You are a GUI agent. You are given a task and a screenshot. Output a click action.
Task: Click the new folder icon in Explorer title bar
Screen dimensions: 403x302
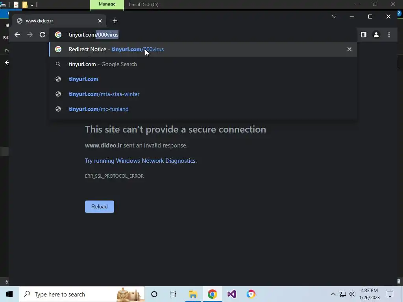25,5
